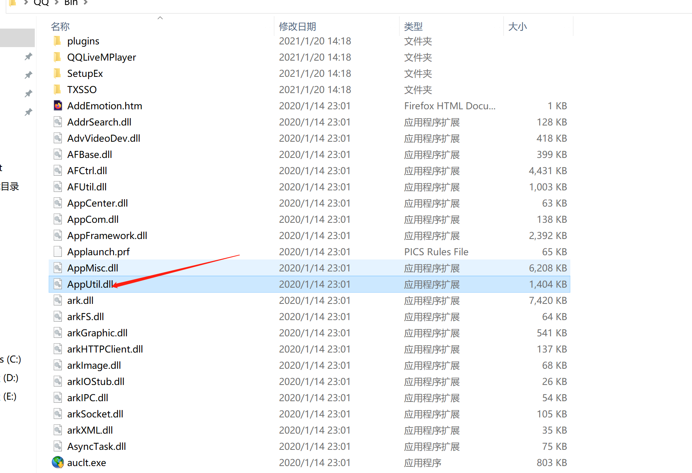Viewport: 692px width, 473px height.
Task: Select the AppMisc.dll file name
Action: [93, 268]
